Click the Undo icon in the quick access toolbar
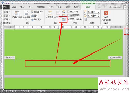Image resolution: width=129 pixels, height=93 pixels. [x=12, y=3]
